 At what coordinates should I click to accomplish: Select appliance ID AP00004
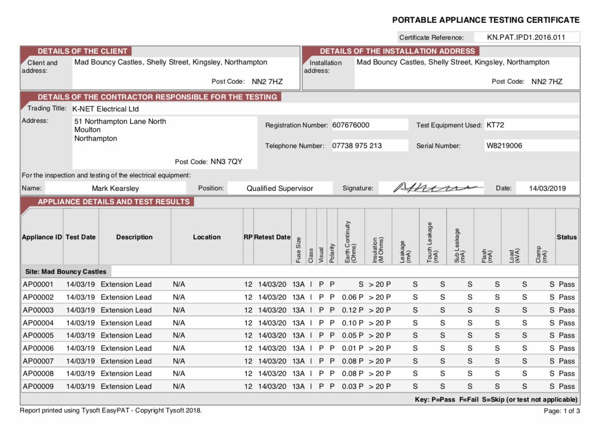point(38,323)
